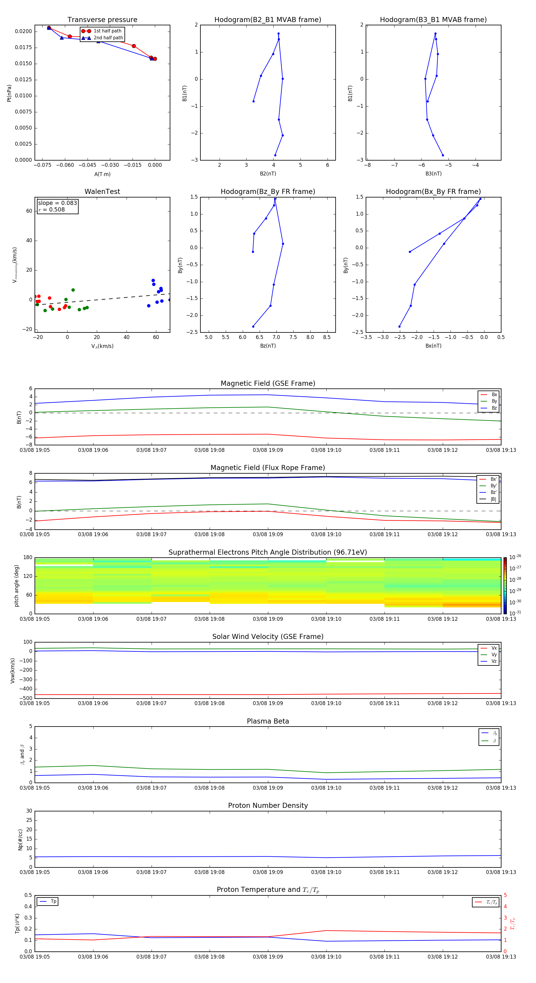The height and width of the screenshot is (983, 536).
Task: Click the bottom-left data point in the Bx_By hodogram
Action: (399, 327)
